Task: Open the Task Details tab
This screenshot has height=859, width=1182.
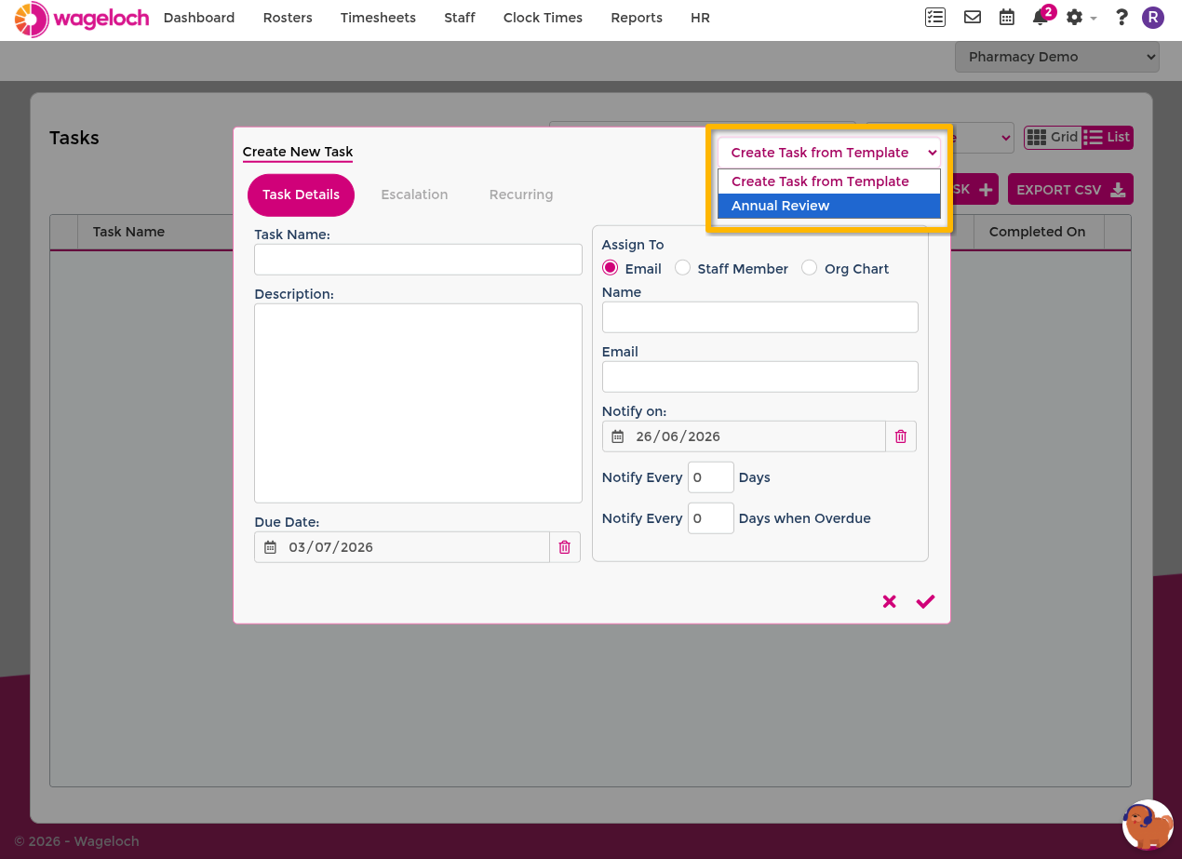Action: pos(301,195)
